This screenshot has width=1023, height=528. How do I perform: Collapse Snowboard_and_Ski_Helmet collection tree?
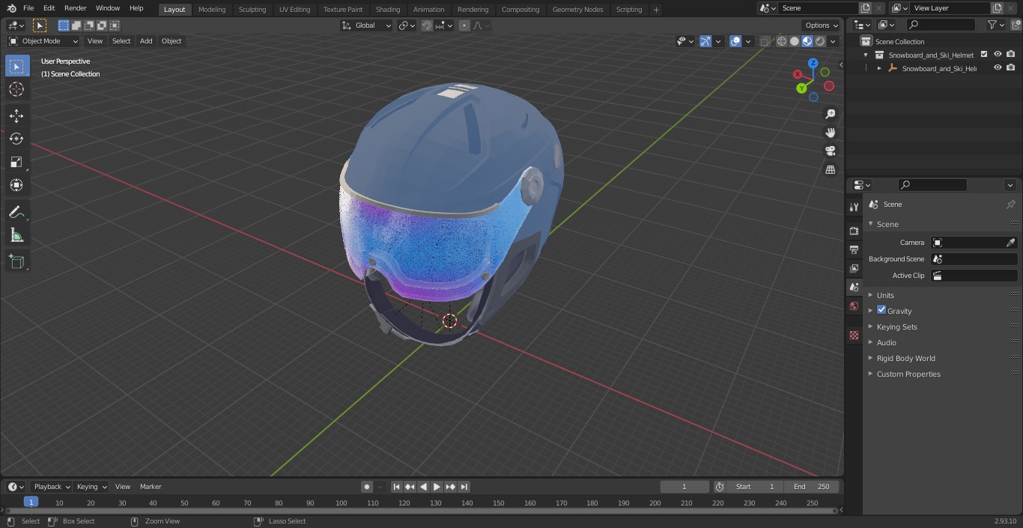coord(866,55)
